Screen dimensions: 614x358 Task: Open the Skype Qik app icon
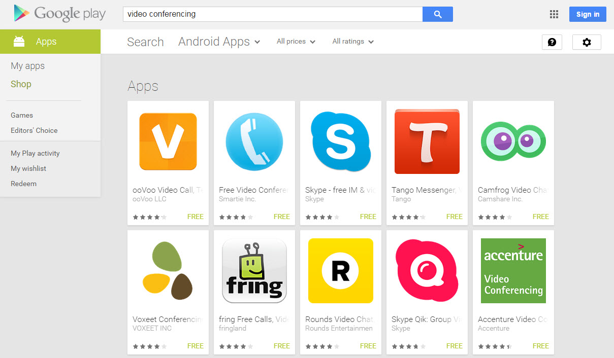427,271
